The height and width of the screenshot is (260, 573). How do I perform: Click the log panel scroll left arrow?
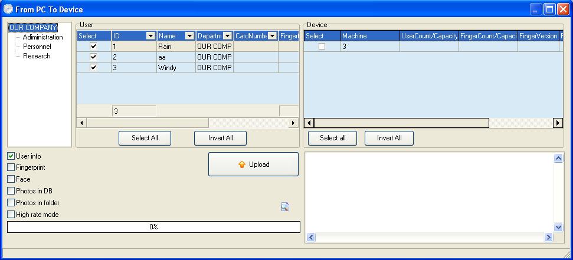[310, 238]
